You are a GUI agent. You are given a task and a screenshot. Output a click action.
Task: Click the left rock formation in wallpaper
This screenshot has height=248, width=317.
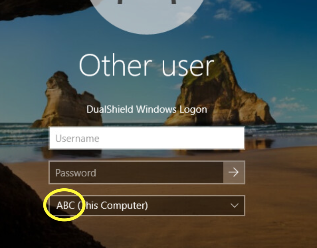(x=67, y=101)
